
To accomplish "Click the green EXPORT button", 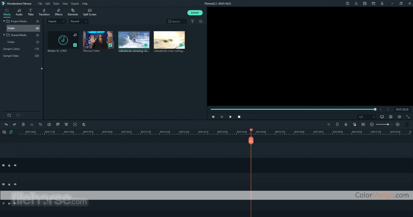I will point(195,13).
